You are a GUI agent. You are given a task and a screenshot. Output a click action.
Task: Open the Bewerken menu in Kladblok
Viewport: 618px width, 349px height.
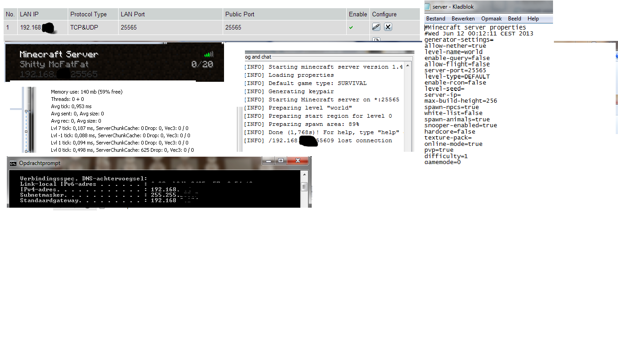pos(463,19)
